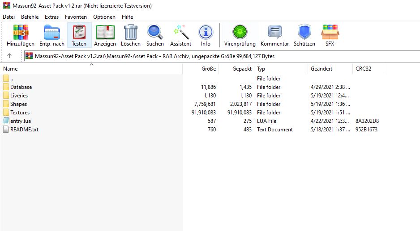This screenshot has width=420, height=231.
Task: Click the Liveries packed size 1,130
Action: (246, 96)
